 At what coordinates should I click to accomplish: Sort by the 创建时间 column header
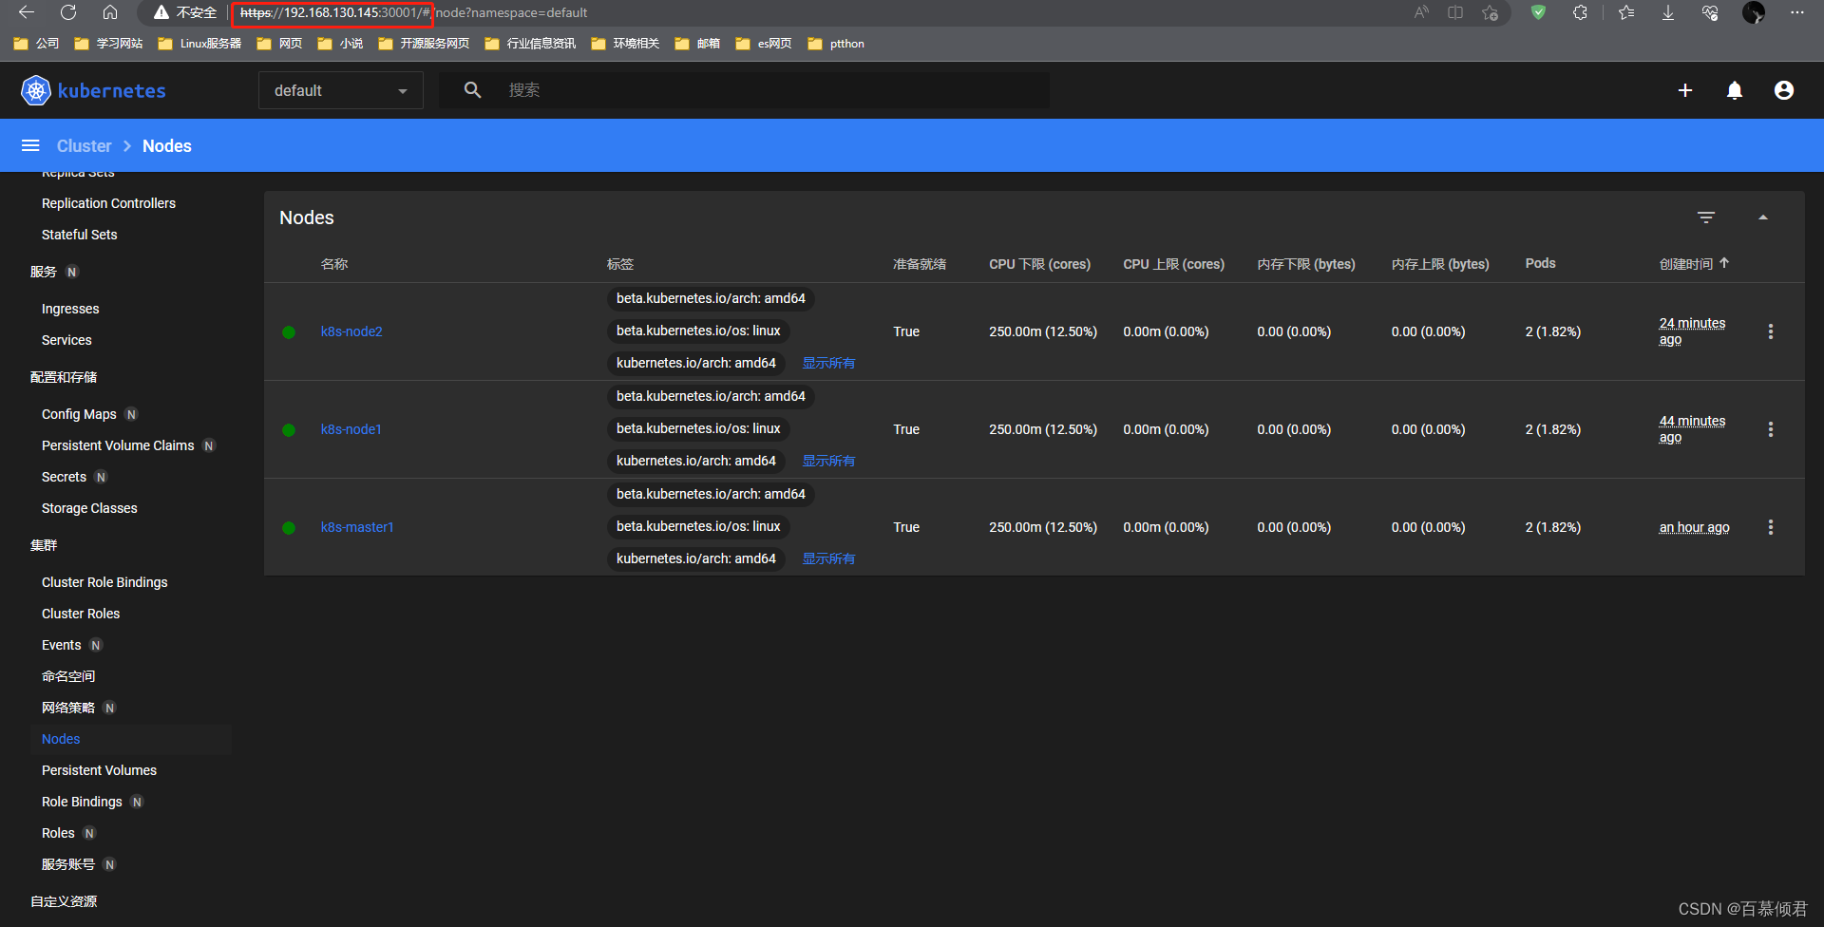click(x=1686, y=264)
